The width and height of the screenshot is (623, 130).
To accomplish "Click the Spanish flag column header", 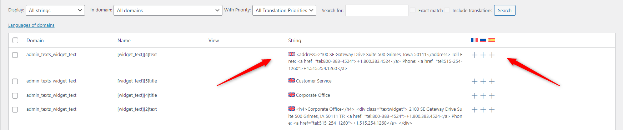I will click(x=492, y=40).
